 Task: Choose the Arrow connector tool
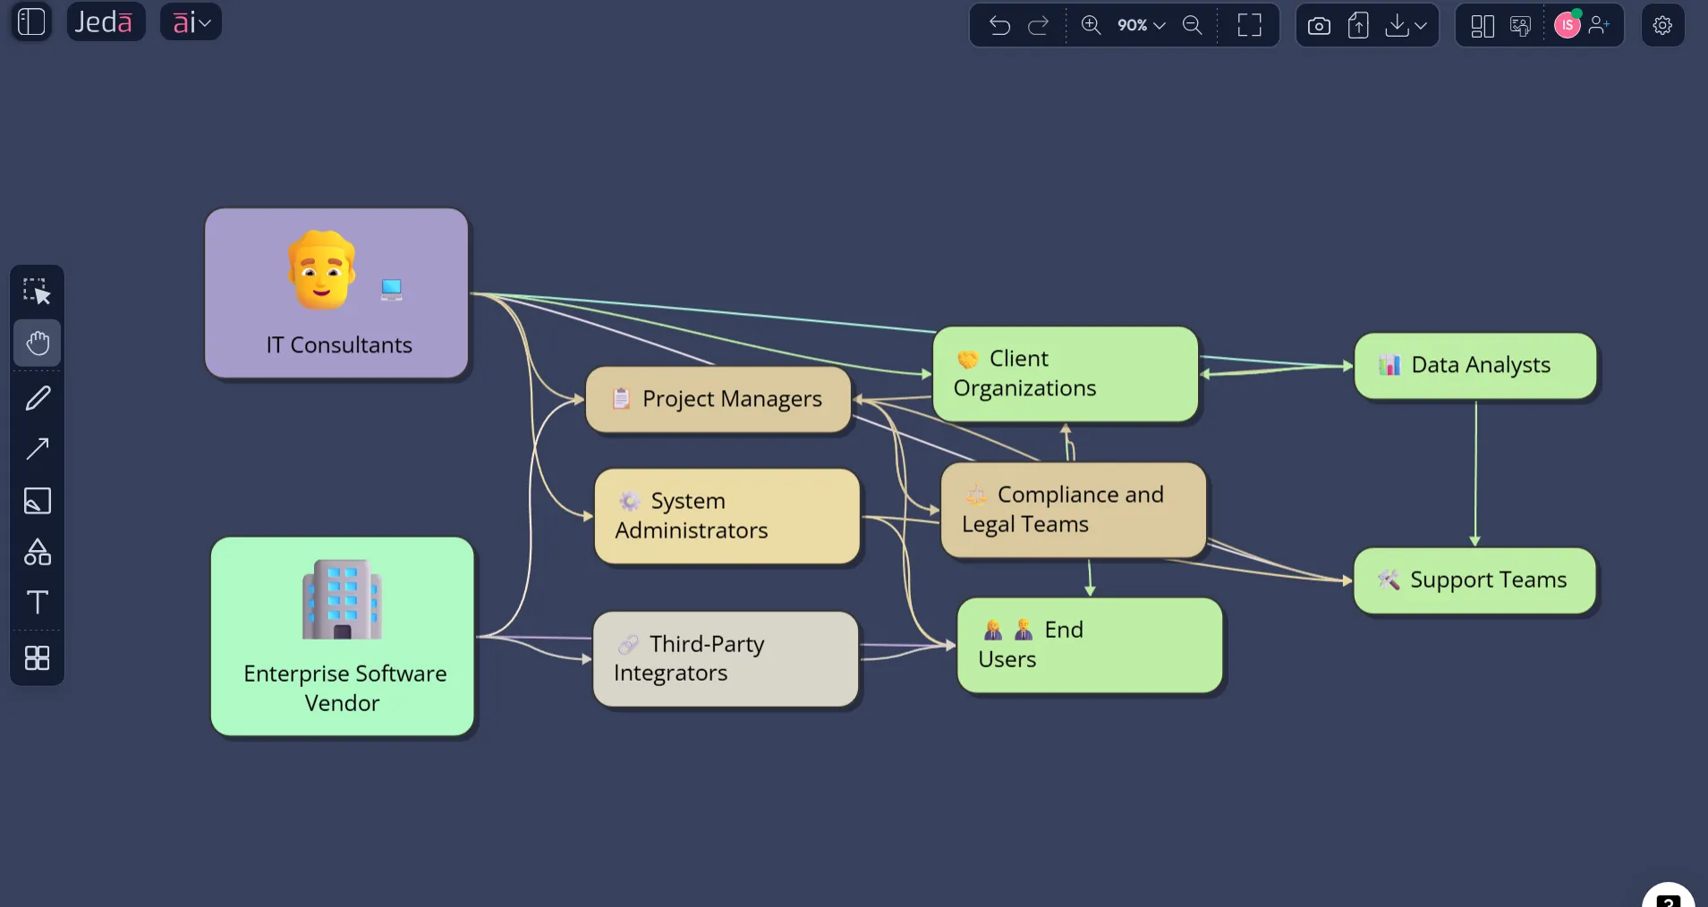click(x=37, y=448)
